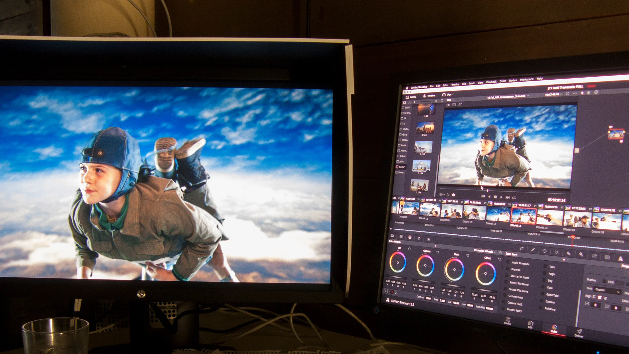Open the Curves palette icon
This screenshot has width=629, height=354.
(522, 249)
